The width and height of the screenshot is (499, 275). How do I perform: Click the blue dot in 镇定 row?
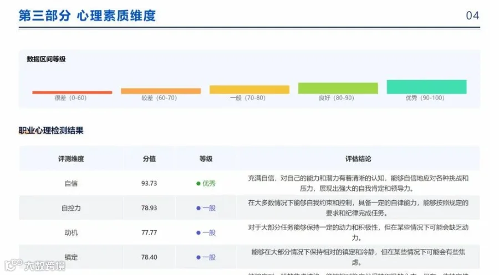click(198, 257)
